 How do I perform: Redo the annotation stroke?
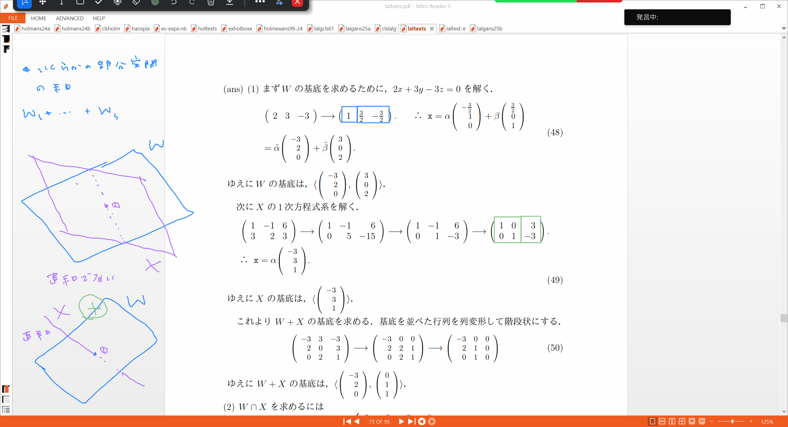192,2
